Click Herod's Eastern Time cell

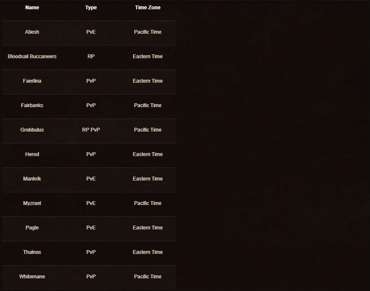click(148, 154)
